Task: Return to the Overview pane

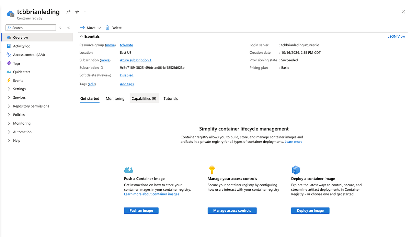Action: pos(21,37)
